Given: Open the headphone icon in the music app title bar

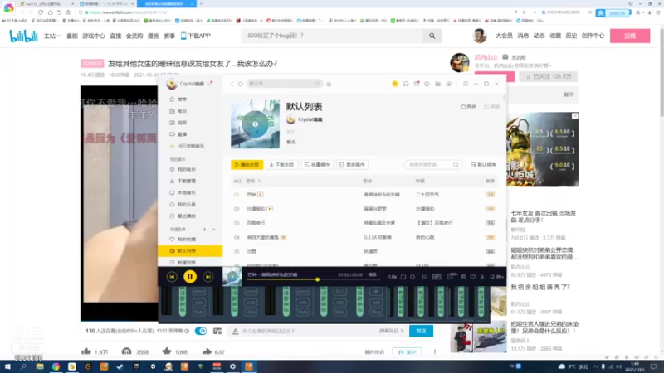Looking at the screenshot, I should [406, 84].
